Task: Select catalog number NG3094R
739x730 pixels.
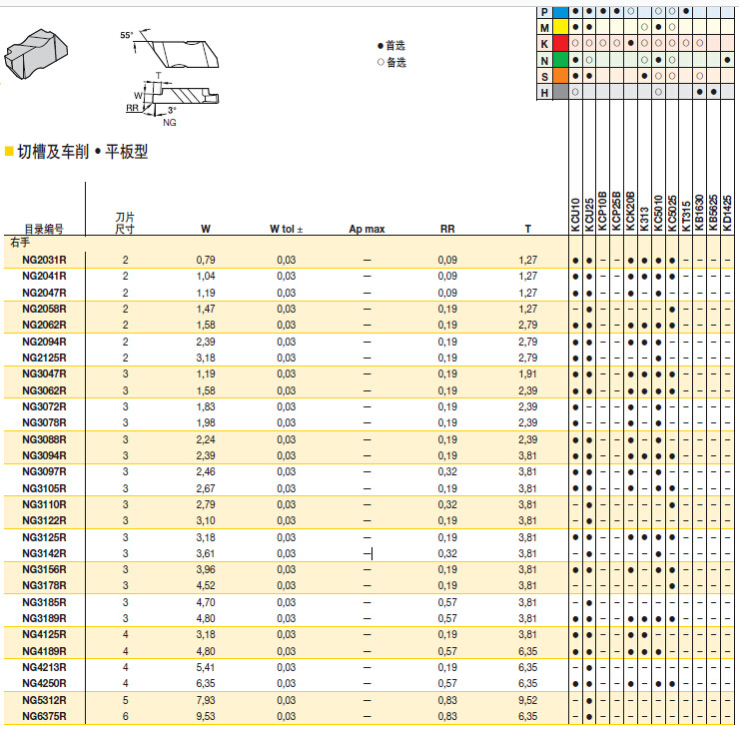Action: pyautogui.click(x=44, y=455)
